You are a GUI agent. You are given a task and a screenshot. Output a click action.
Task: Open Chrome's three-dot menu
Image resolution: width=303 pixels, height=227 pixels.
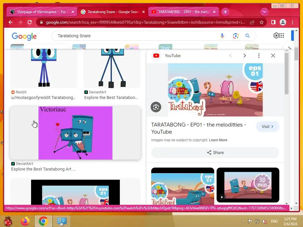coord(293,22)
